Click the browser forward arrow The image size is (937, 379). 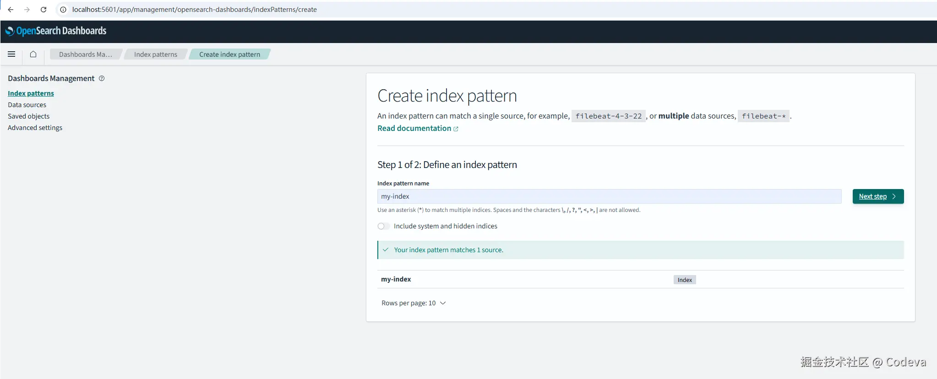(27, 10)
